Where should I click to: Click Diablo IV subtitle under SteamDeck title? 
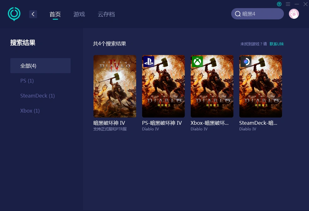click(x=248, y=129)
